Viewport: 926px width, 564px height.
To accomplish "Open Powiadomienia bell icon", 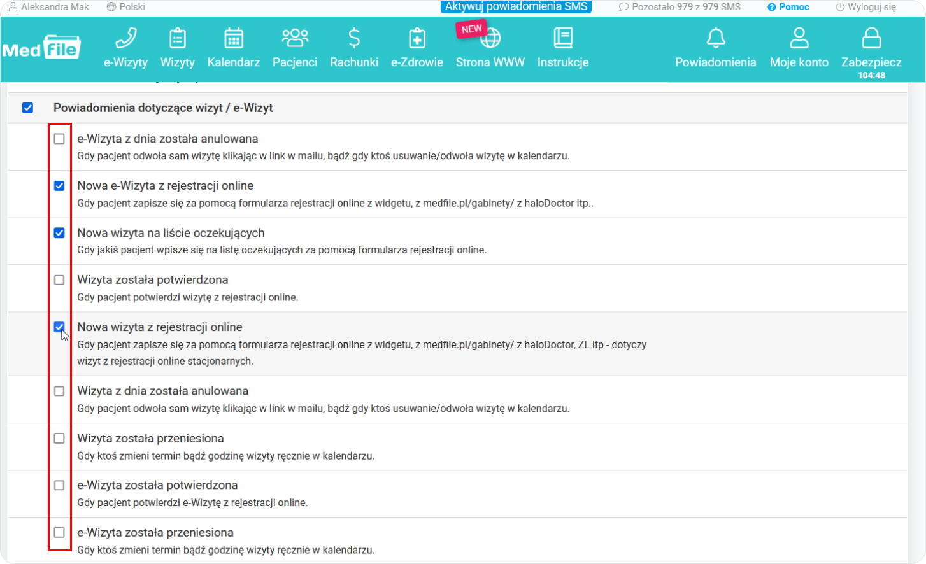I will pyautogui.click(x=716, y=39).
